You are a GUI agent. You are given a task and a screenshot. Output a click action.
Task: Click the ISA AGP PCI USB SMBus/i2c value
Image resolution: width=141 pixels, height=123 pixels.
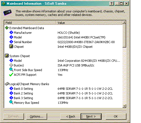[x=76, y=65]
